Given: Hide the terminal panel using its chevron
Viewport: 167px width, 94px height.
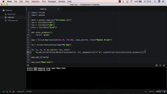Looking at the screenshot, I should 160,66.
